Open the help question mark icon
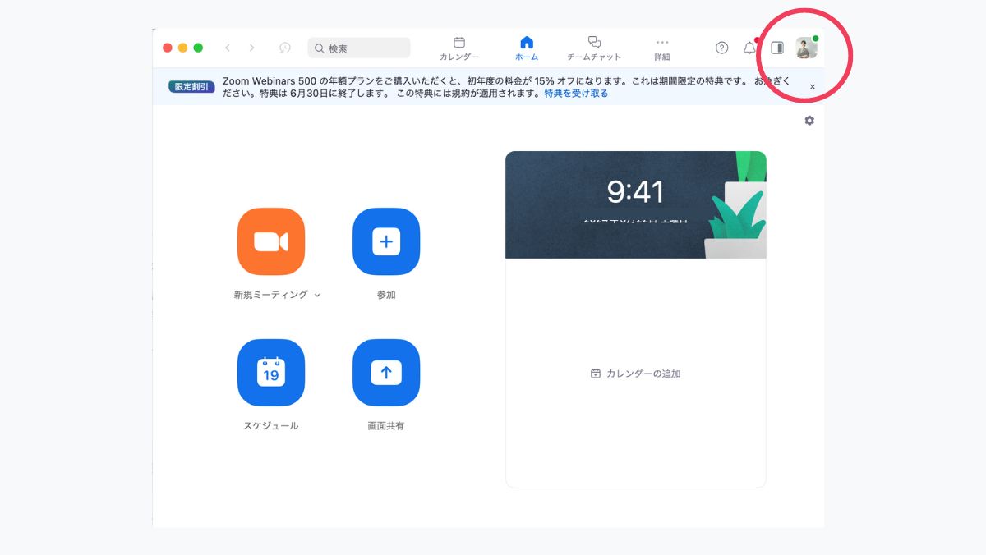 tap(721, 48)
